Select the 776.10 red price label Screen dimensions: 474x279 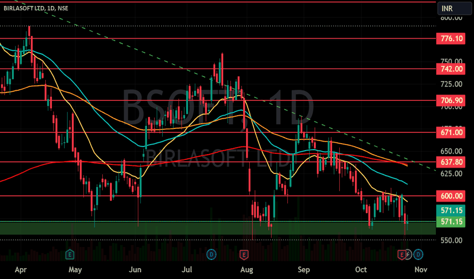click(x=451, y=39)
